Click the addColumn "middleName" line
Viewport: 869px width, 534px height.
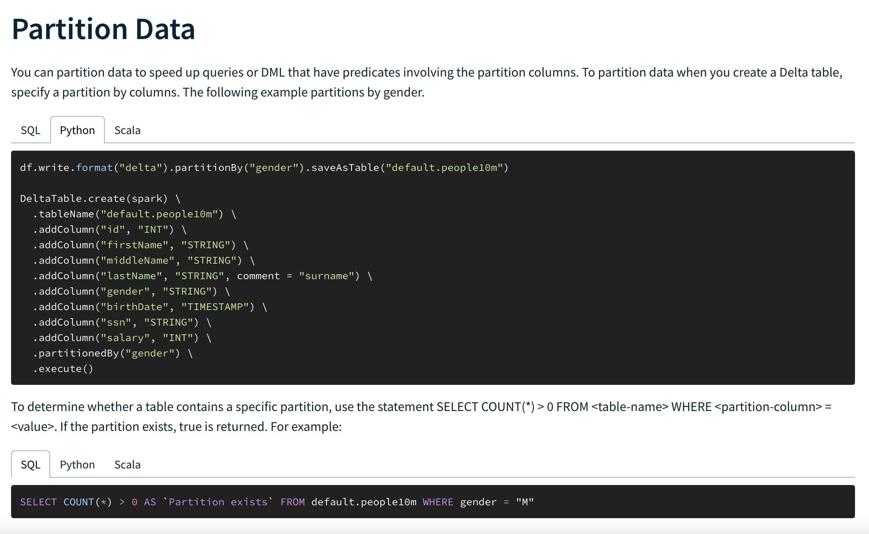[x=143, y=261]
